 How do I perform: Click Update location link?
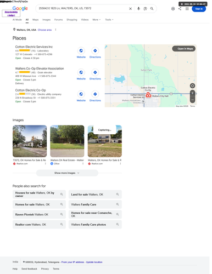point(94,262)
